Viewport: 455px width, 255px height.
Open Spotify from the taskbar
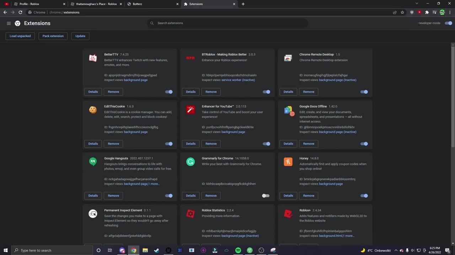238,250
